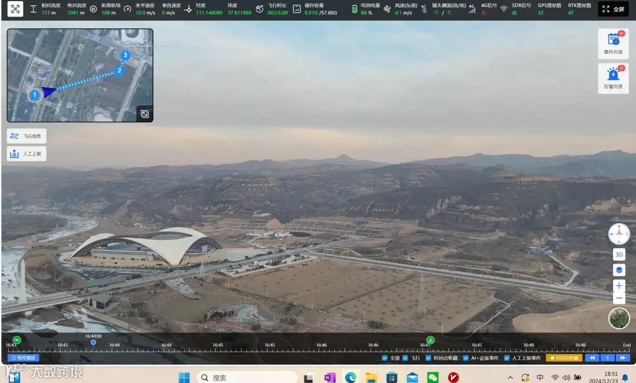Click the rewind double-arrow button
Image resolution: width=636 pixels, height=383 pixels.
pos(592,358)
